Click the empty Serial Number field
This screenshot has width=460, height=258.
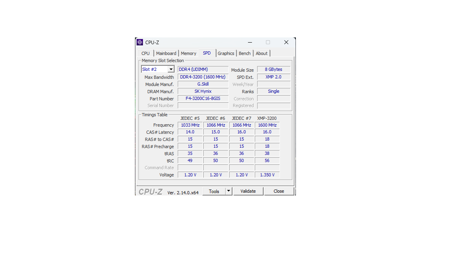(203, 106)
